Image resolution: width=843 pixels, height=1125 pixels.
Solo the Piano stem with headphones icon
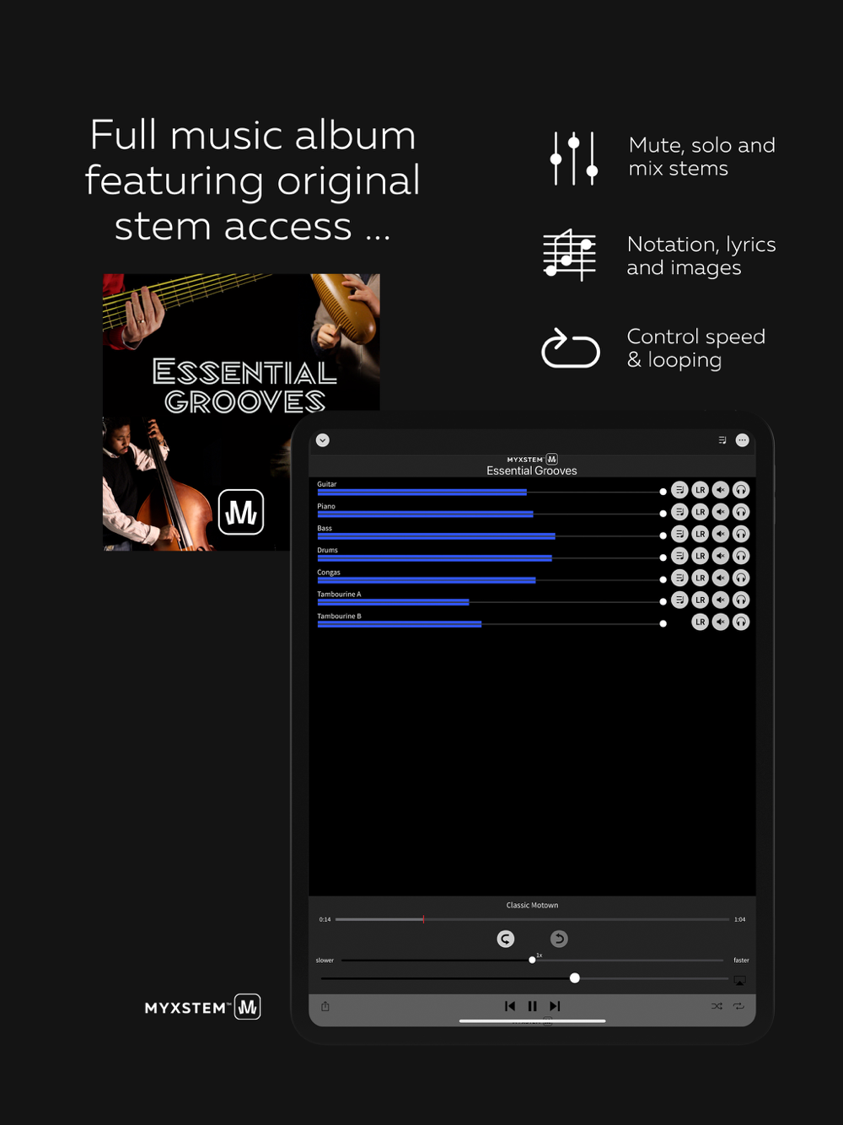coord(741,512)
